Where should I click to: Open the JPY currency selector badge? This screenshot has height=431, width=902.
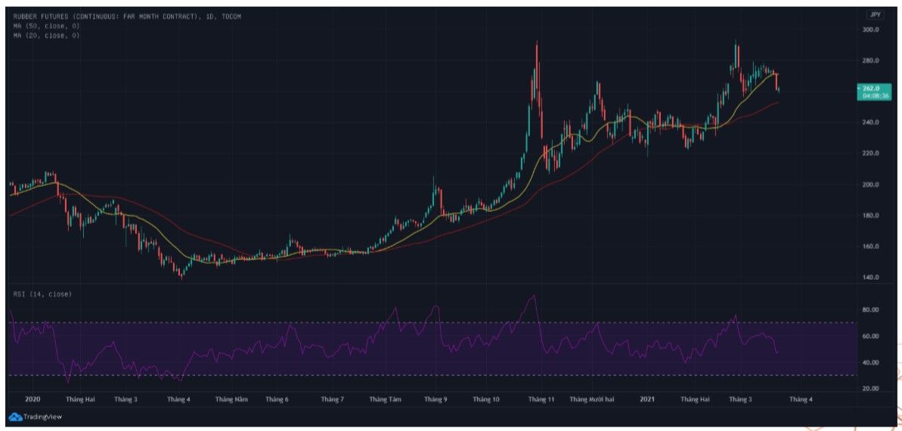pos(876,14)
